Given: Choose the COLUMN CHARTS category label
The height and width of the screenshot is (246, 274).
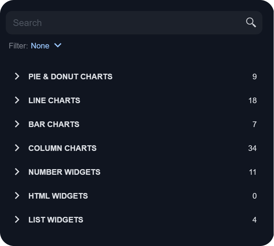Looking at the screenshot, I should point(62,148).
